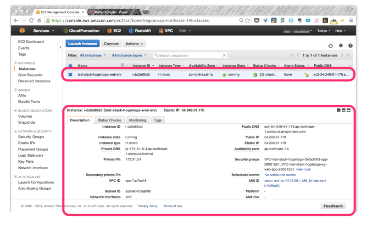Image resolution: width=367 pixels, height=229 pixels.
Task: Minimize the details pane with left layout icon
Action: click(339, 110)
